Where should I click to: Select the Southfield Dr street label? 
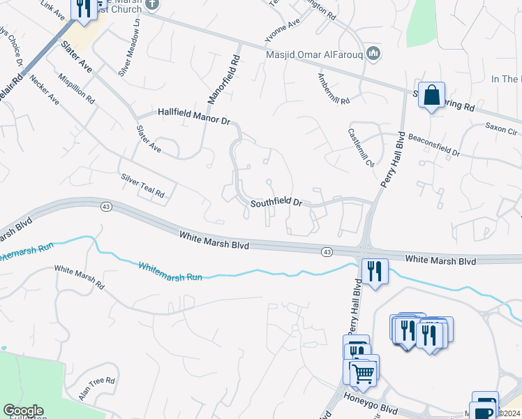pyautogui.click(x=276, y=203)
